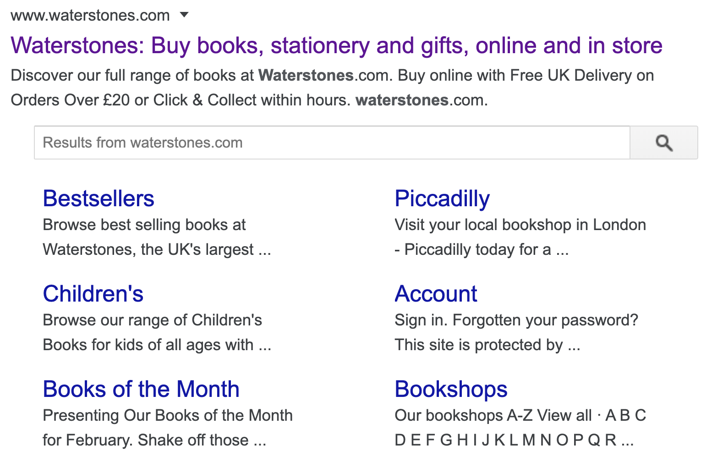Screen dimensions: 723x473
Task: Click the 'Our bookshops A-Z View all' text
Action: pos(493,416)
